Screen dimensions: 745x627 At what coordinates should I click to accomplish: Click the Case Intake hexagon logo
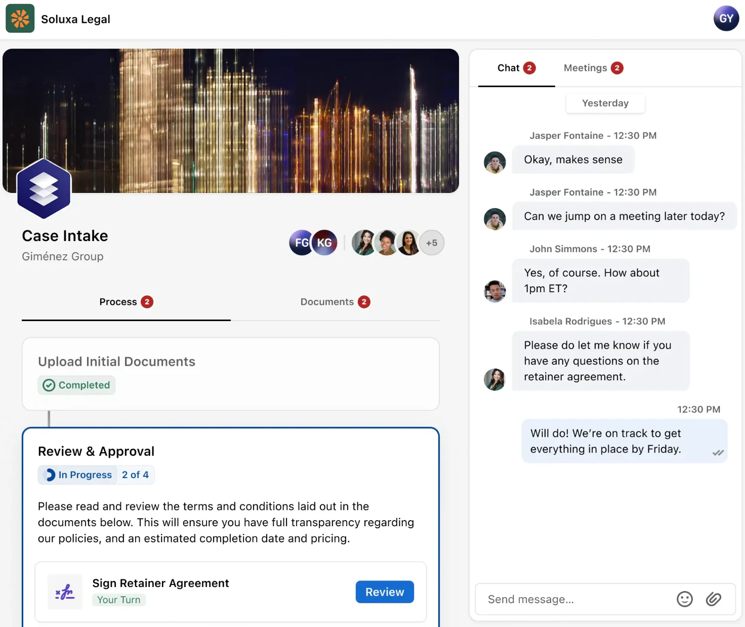(x=44, y=188)
